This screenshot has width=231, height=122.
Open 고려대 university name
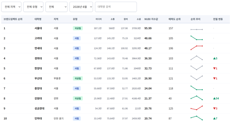38,38
